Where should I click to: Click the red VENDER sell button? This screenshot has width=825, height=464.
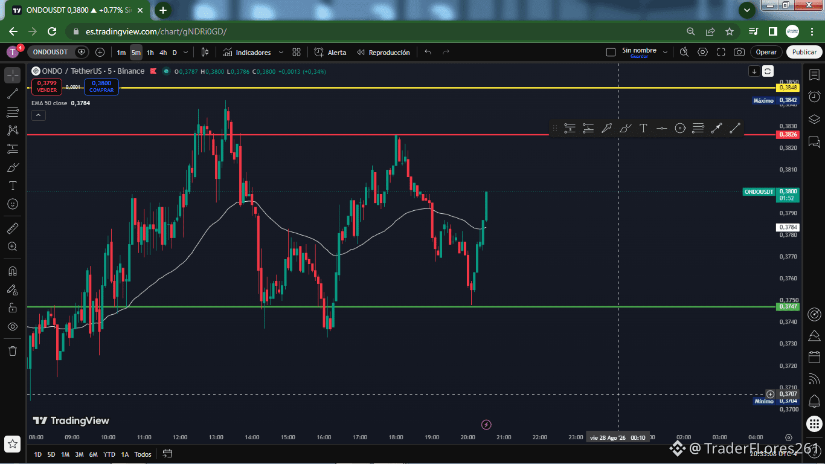pyautogui.click(x=47, y=86)
